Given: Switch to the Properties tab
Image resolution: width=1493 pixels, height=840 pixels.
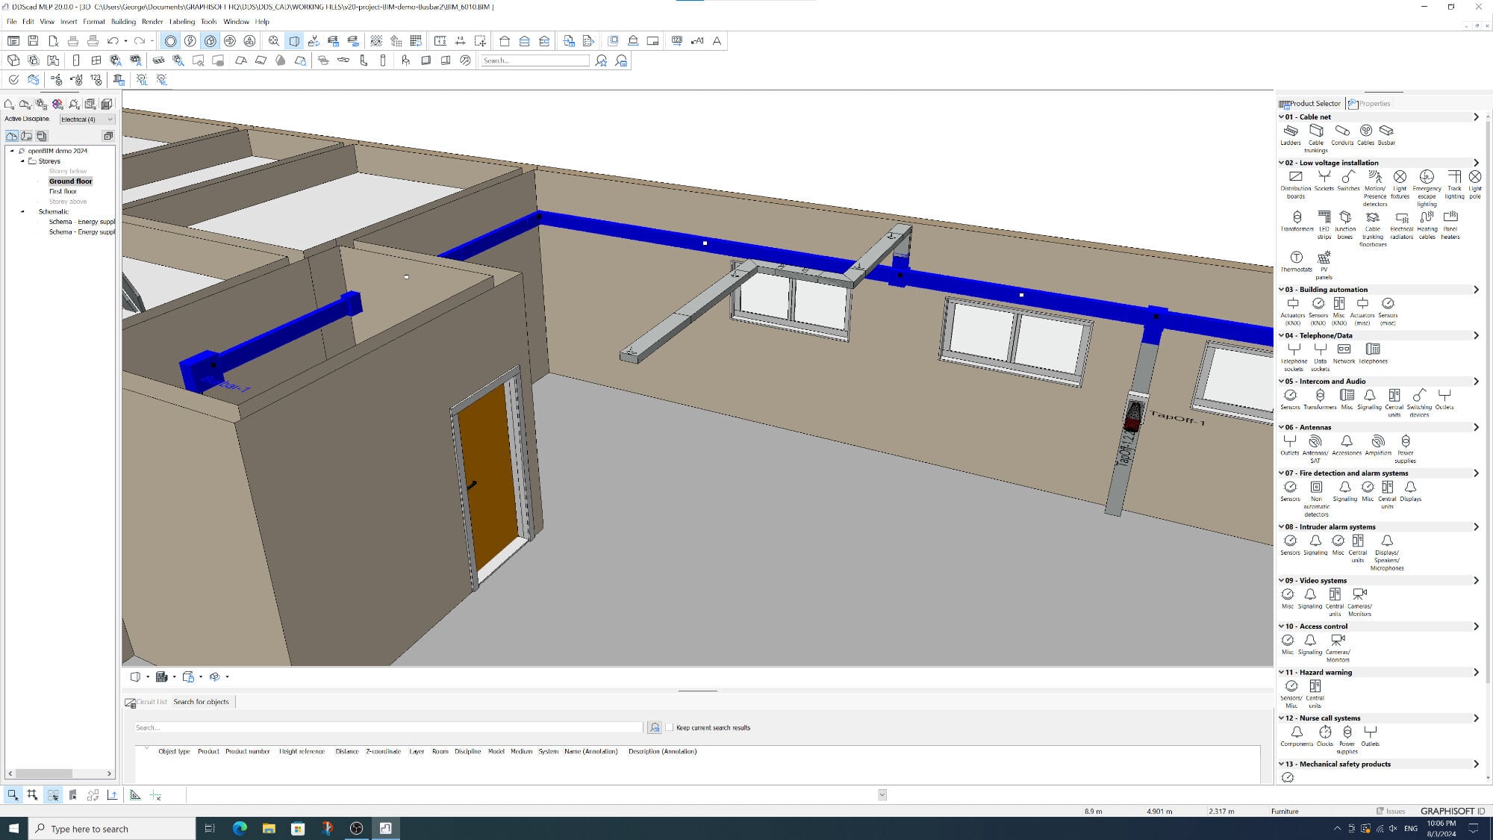Looking at the screenshot, I should 1370,104.
